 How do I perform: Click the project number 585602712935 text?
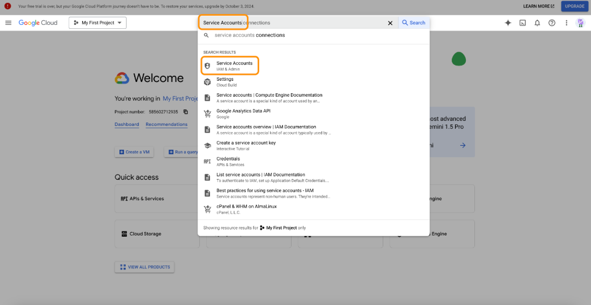pyautogui.click(x=164, y=112)
